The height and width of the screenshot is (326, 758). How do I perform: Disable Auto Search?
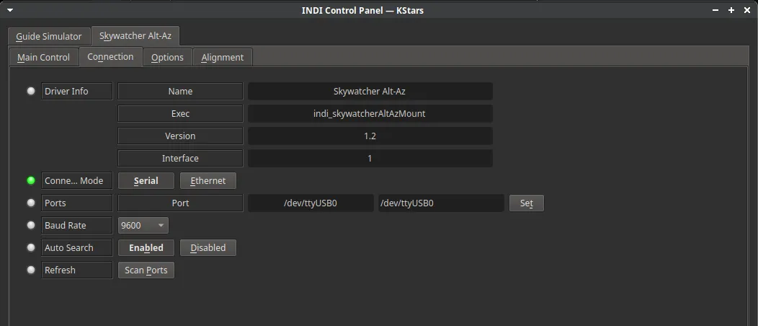208,247
